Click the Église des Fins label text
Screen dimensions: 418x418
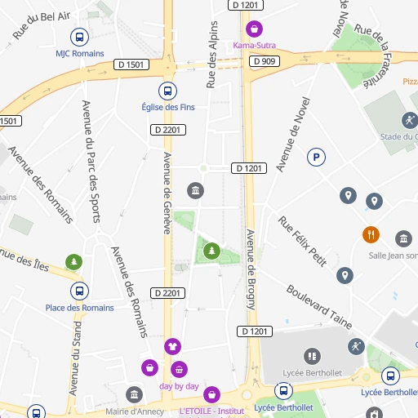[168, 107]
